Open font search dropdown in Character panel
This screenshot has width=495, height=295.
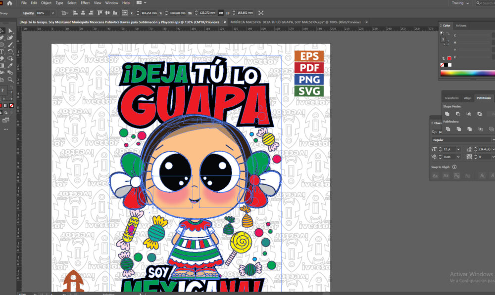(435, 132)
